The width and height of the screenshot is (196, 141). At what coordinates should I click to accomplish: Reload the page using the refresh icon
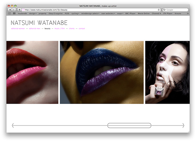(x=159, y=10)
